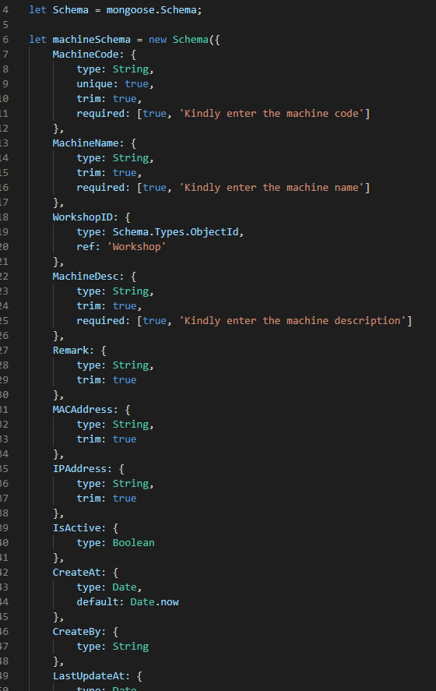This screenshot has width=436, height=691.
Task: Click the 'Kindly enter the machine code' string
Action: [x=271, y=113]
